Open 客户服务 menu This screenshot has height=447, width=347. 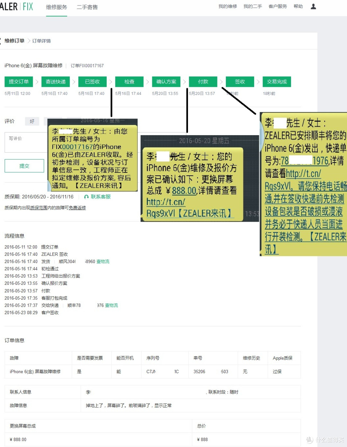tap(278, 6)
